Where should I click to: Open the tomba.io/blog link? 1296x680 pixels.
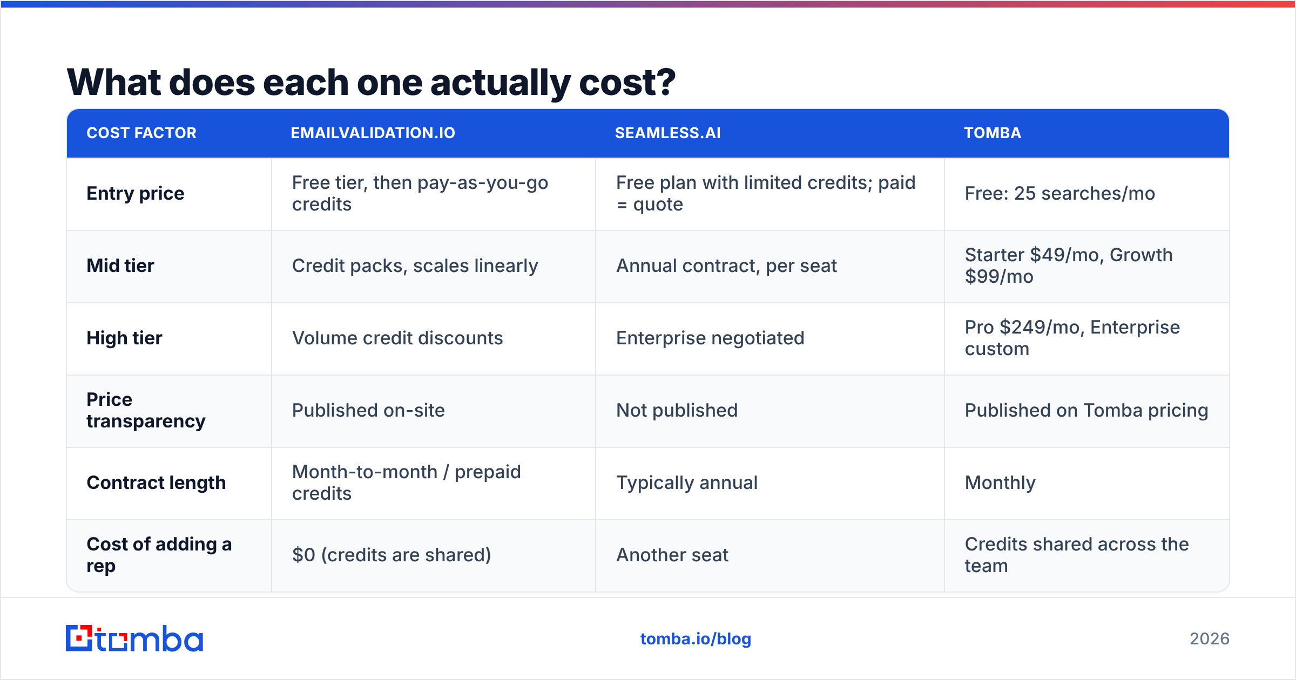(696, 639)
